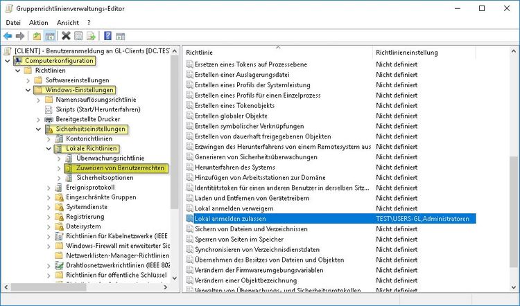Select the root CLIENT policy node
520x306 pixels.
[92, 51]
